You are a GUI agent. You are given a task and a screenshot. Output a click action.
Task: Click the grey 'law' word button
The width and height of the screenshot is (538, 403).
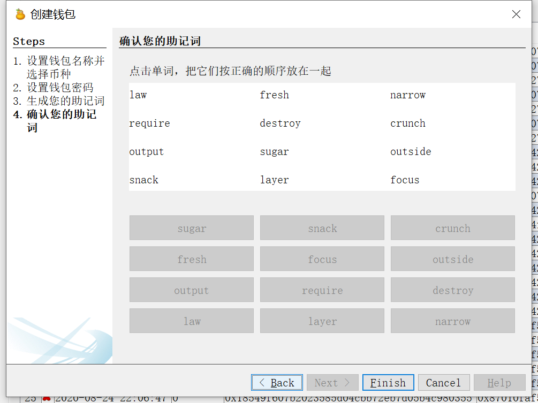(192, 321)
